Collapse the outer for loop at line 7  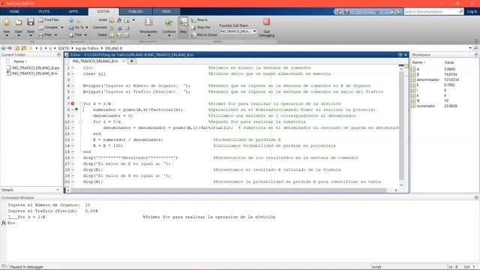[81, 103]
